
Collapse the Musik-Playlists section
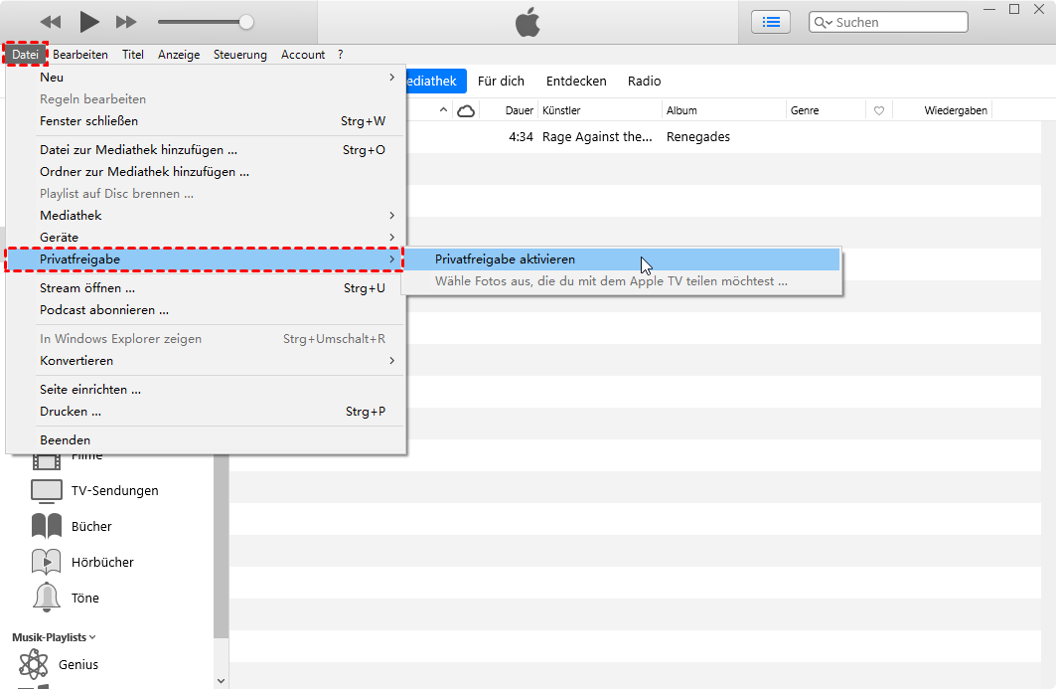point(54,637)
